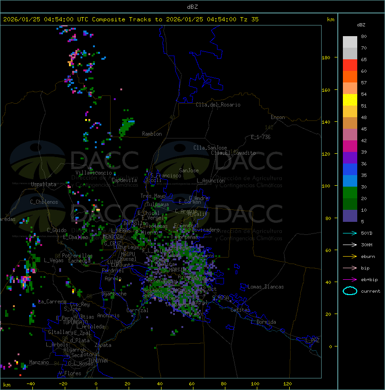
Task: Click the 'Composite Tracks' header timestamp text
Action: [131, 19]
